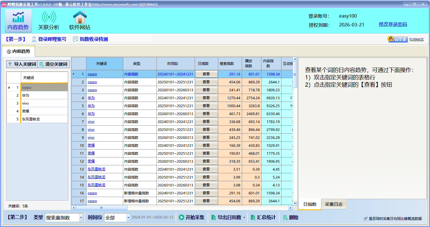Click the 清空关键词 button
Image resolution: width=430 pixels, height=227 pixels.
(53, 64)
